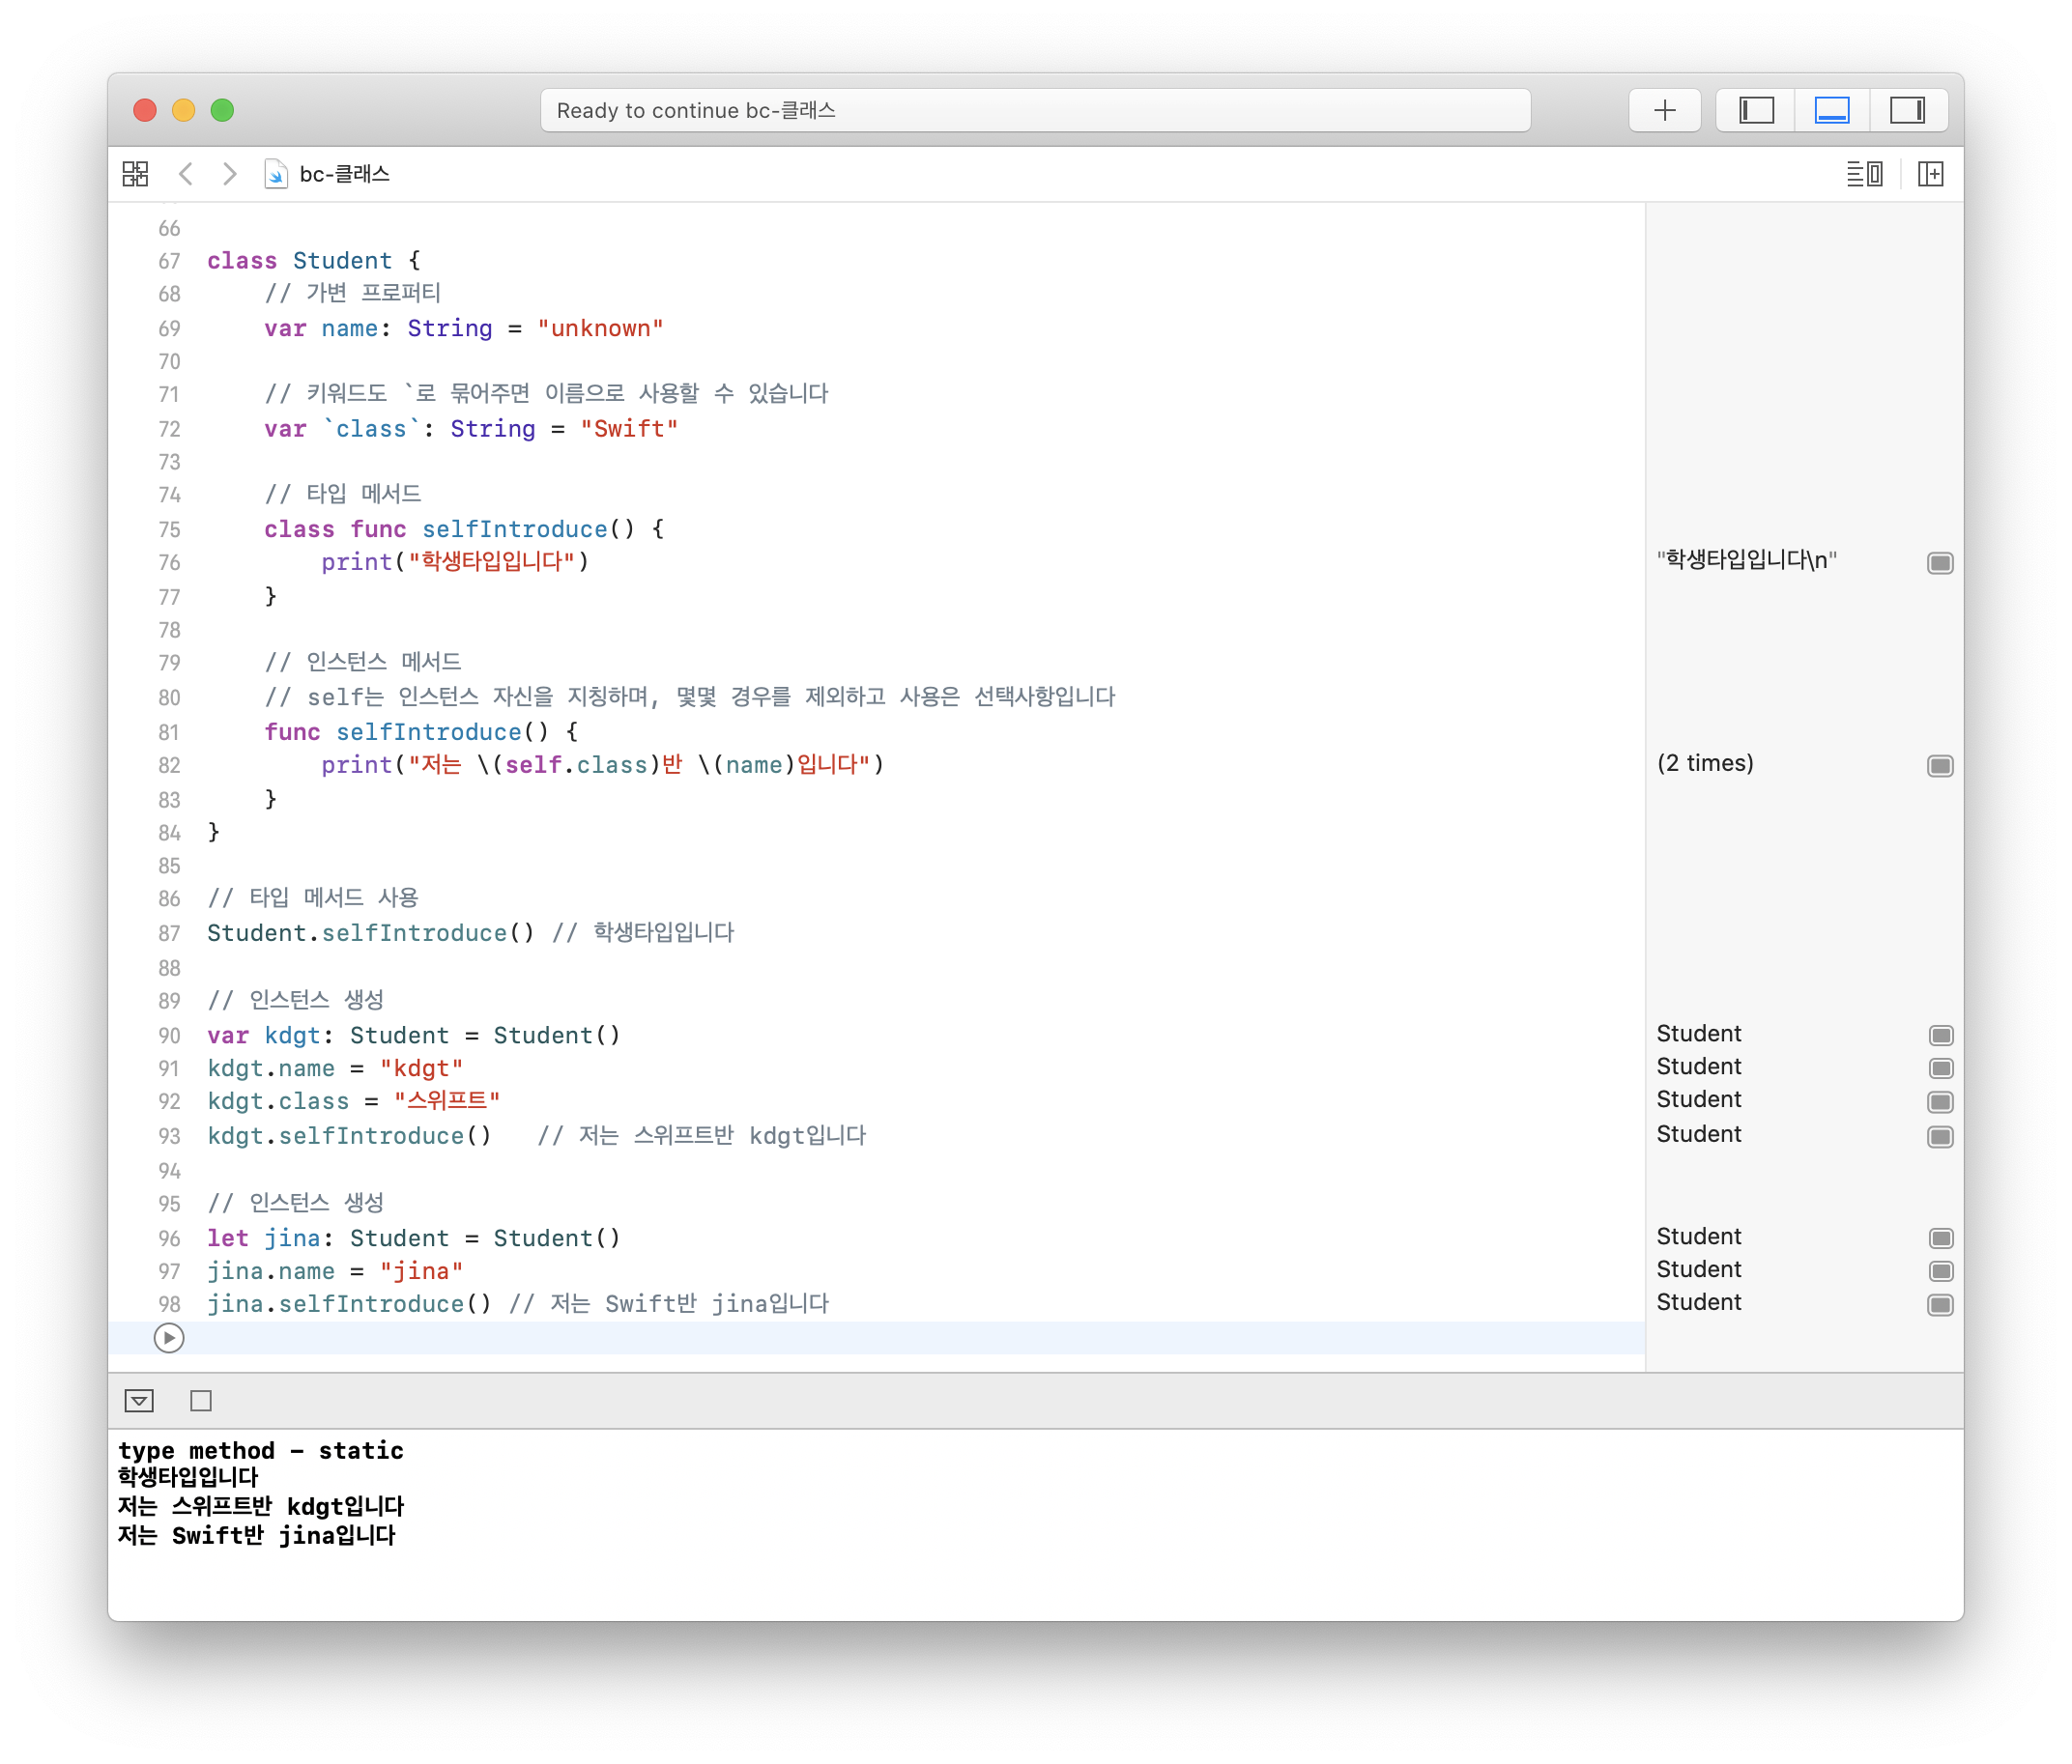Click the bc-클래스 file breadcrumb
This screenshot has width=2072, height=1764.
pos(343,174)
